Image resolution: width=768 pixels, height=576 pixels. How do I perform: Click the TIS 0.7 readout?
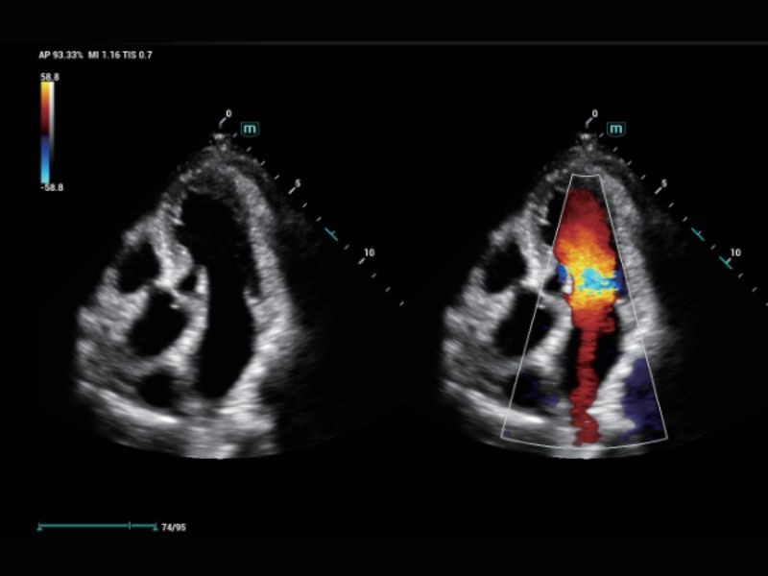coord(137,56)
